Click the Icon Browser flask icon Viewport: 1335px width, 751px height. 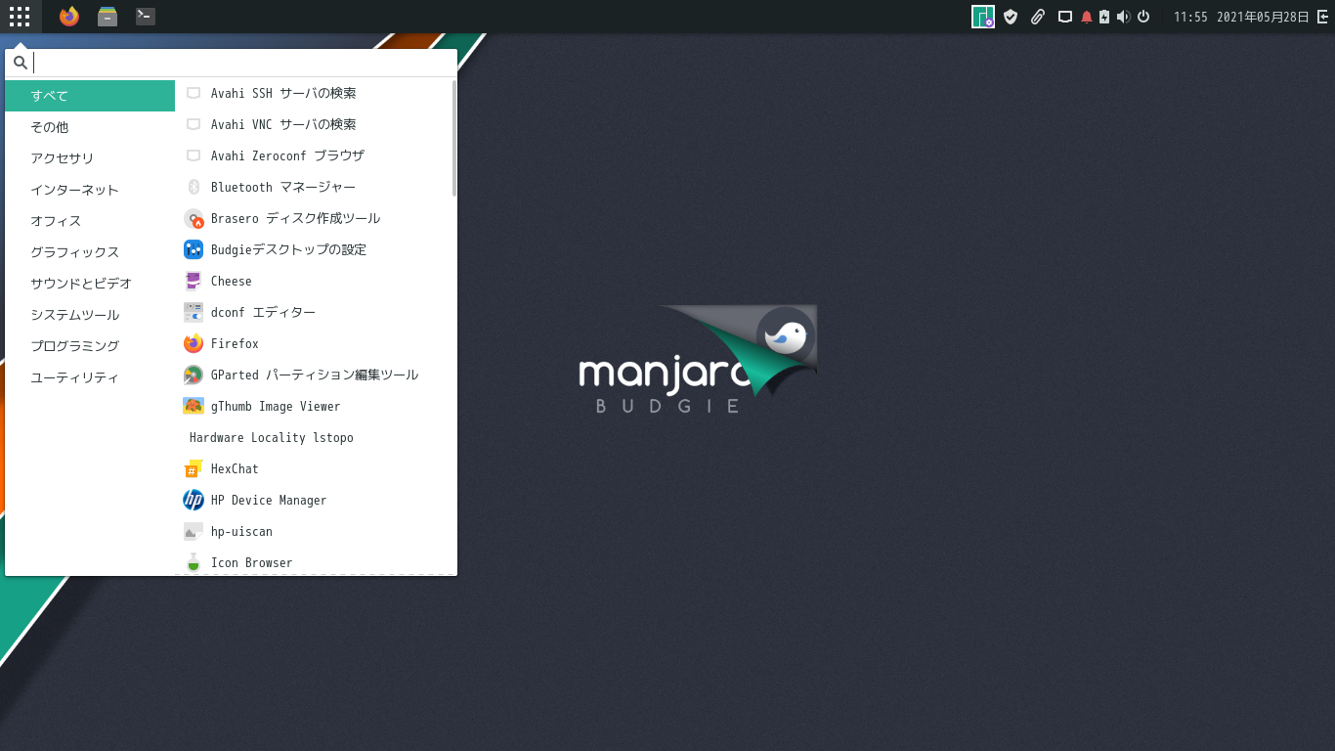coord(194,562)
